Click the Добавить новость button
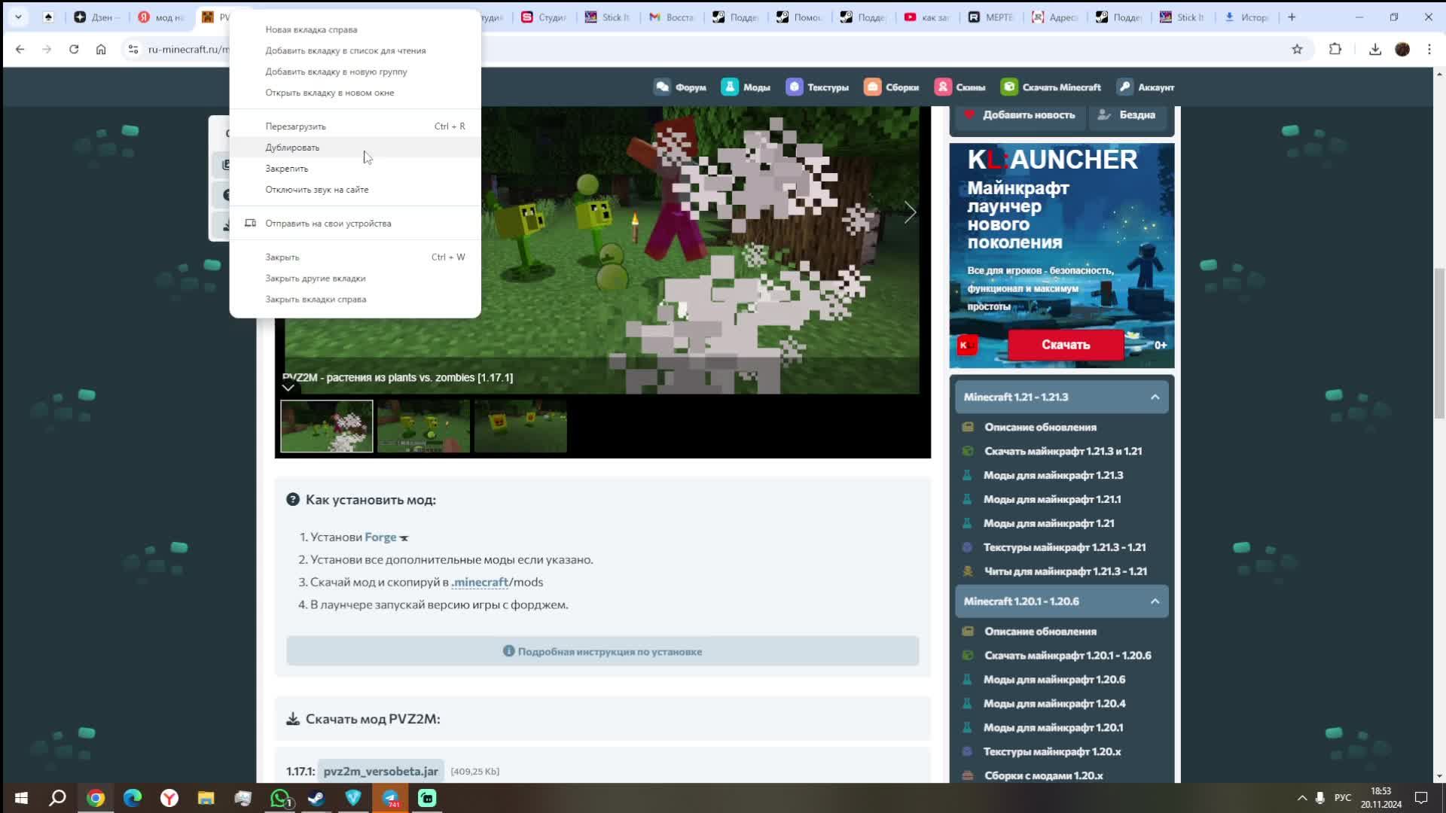 (x=1020, y=115)
